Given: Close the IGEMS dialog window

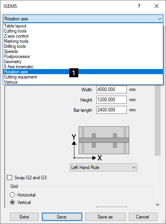Looking at the screenshot, I should 157,6.
